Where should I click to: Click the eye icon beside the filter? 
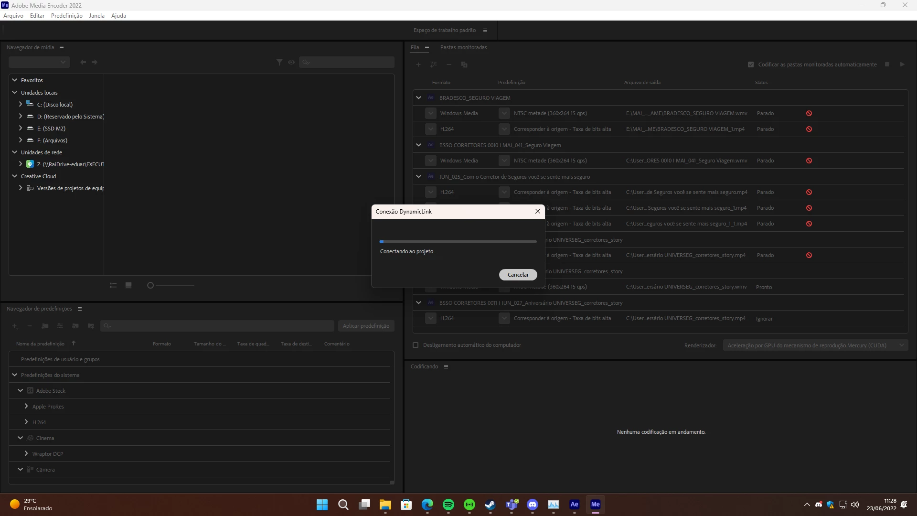tap(291, 62)
